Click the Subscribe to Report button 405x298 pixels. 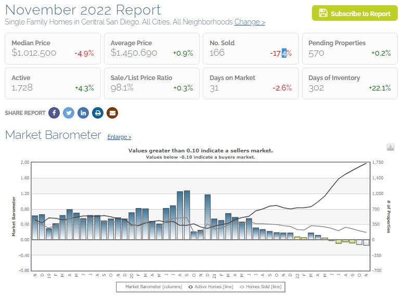point(355,14)
